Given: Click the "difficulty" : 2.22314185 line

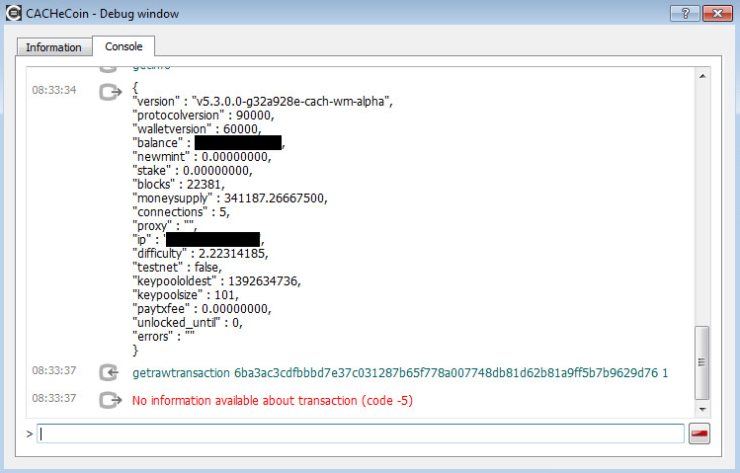Looking at the screenshot, I should [201, 253].
